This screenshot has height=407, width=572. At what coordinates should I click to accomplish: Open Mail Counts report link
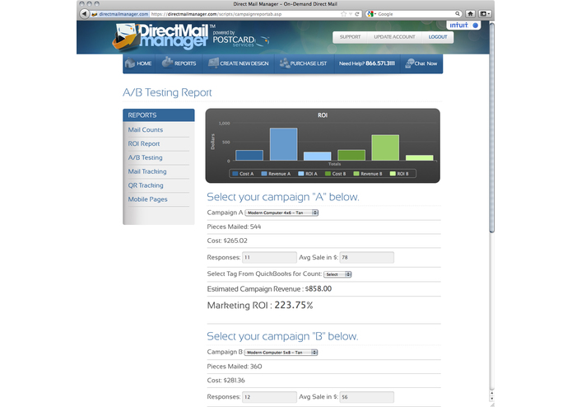(146, 129)
